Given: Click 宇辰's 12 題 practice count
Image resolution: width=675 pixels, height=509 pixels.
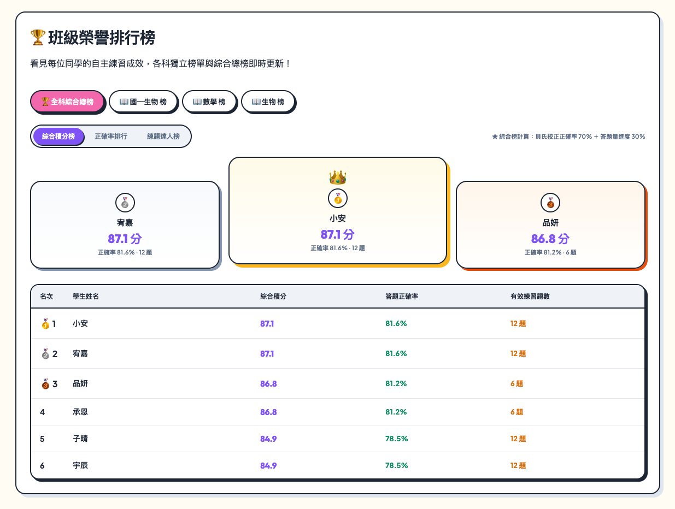Looking at the screenshot, I should tap(518, 466).
